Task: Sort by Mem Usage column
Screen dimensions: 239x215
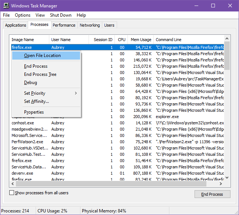Action: tap(141, 40)
